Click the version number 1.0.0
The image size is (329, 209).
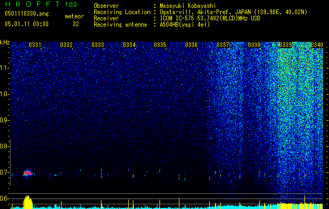[71, 5]
